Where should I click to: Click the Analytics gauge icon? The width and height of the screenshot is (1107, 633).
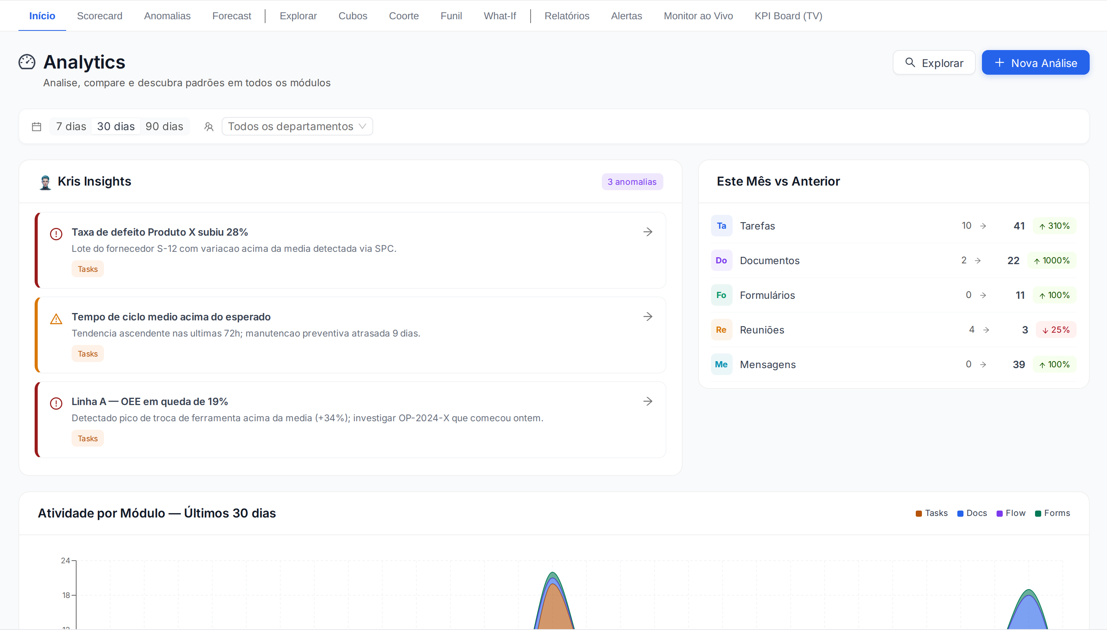[x=27, y=62]
